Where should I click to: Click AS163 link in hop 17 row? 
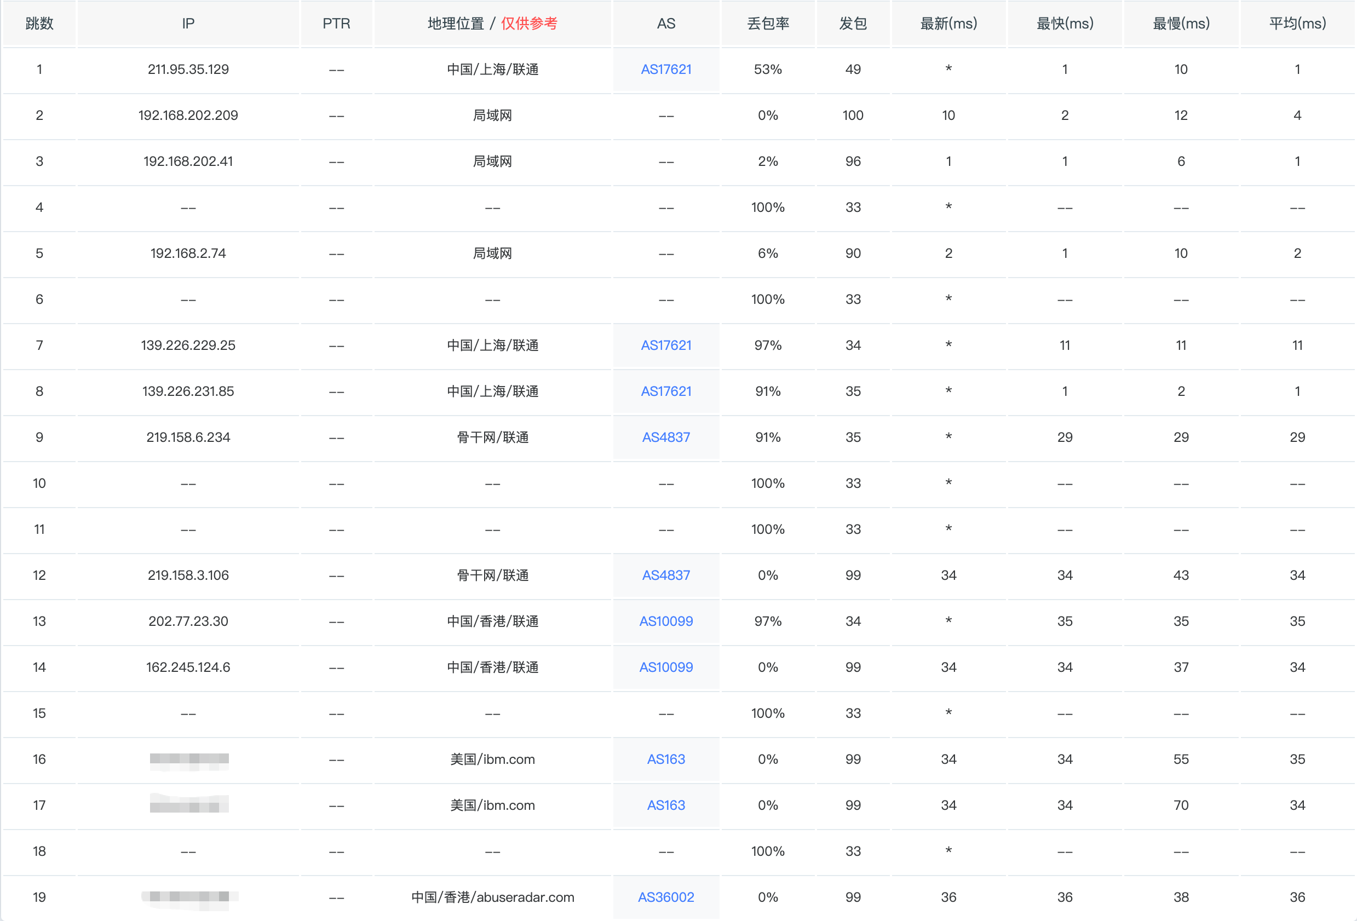tap(666, 805)
